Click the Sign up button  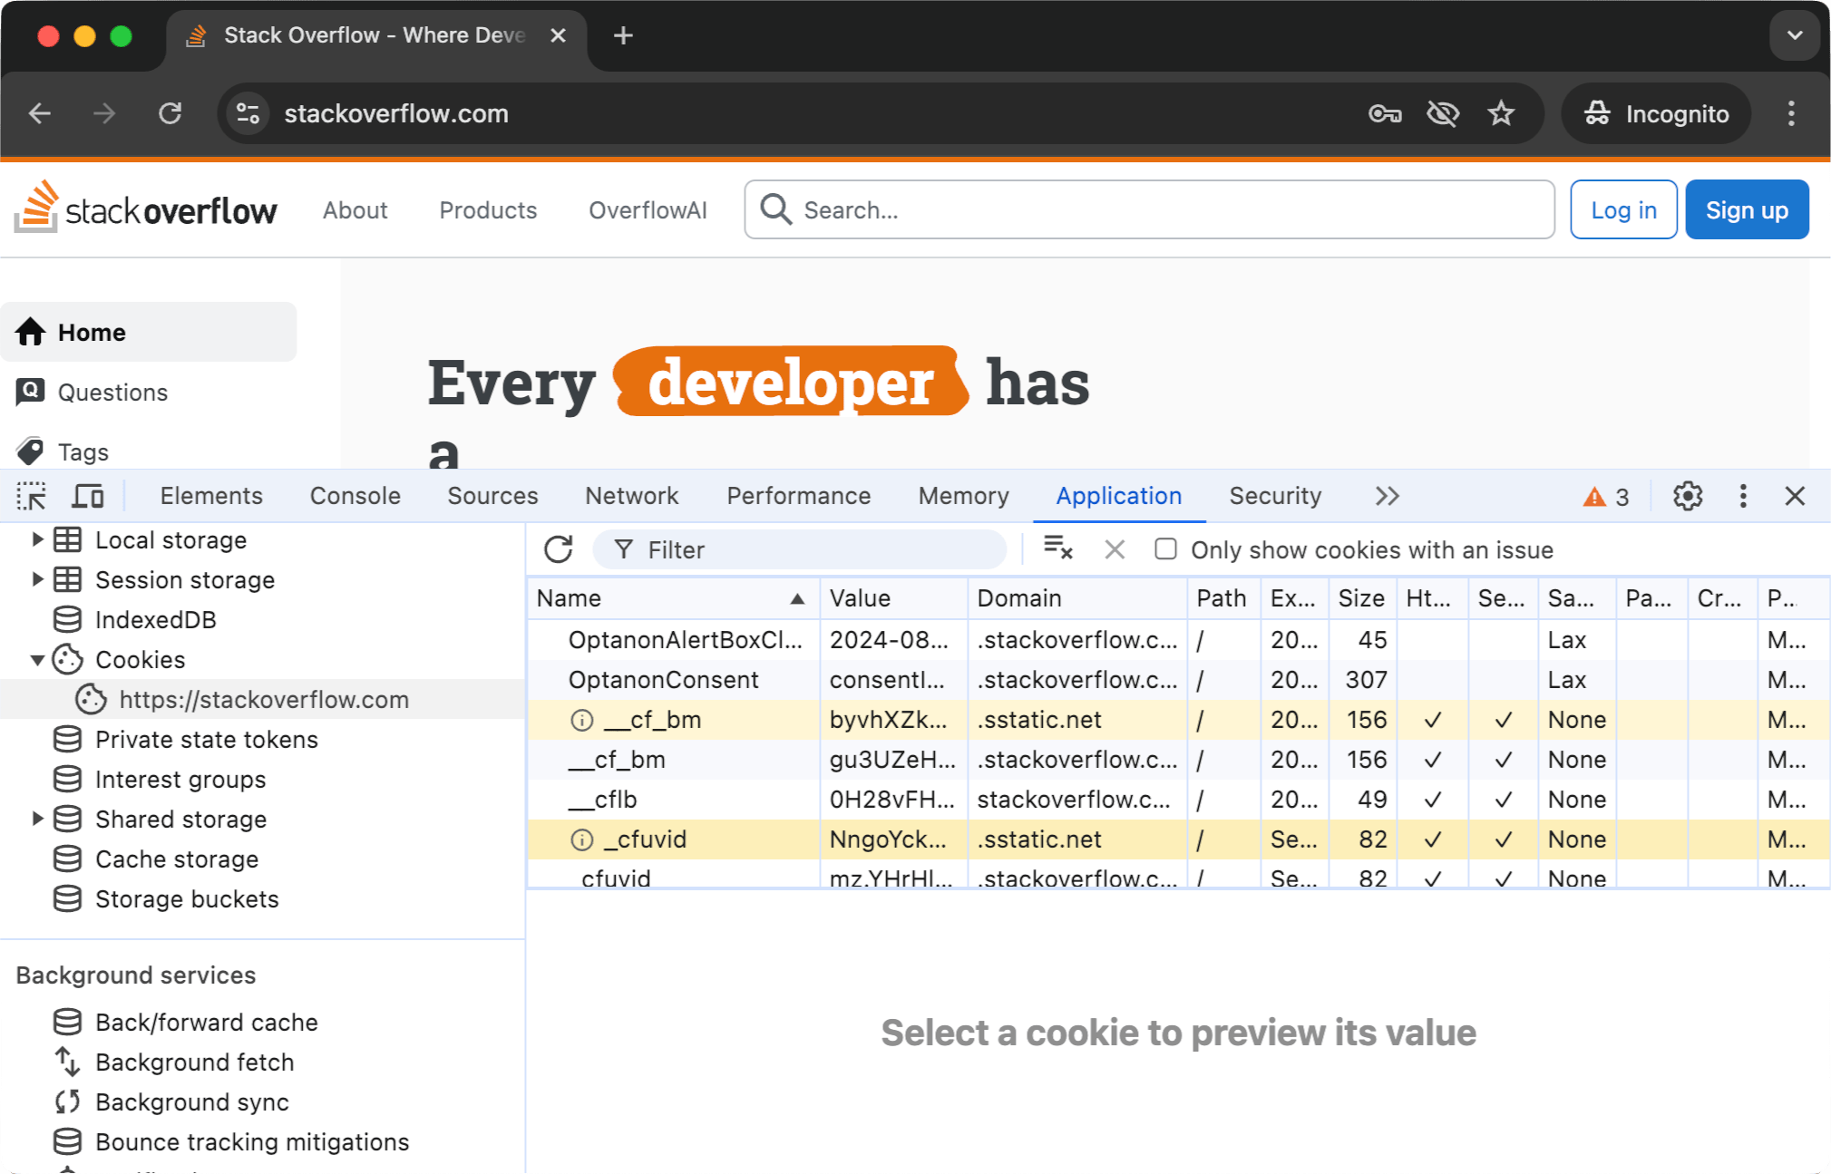tap(1747, 209)
